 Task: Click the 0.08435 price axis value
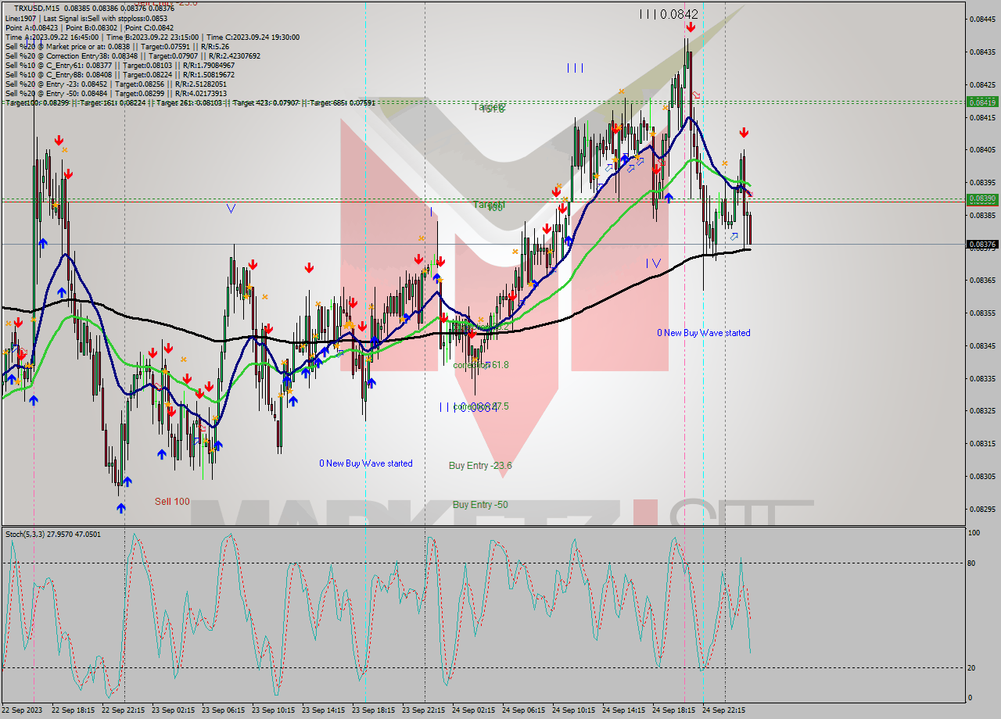pos(982,52)
